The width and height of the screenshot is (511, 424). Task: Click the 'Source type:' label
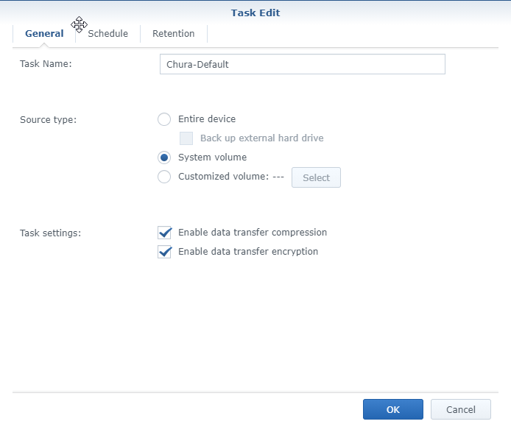tap(49, 119)
